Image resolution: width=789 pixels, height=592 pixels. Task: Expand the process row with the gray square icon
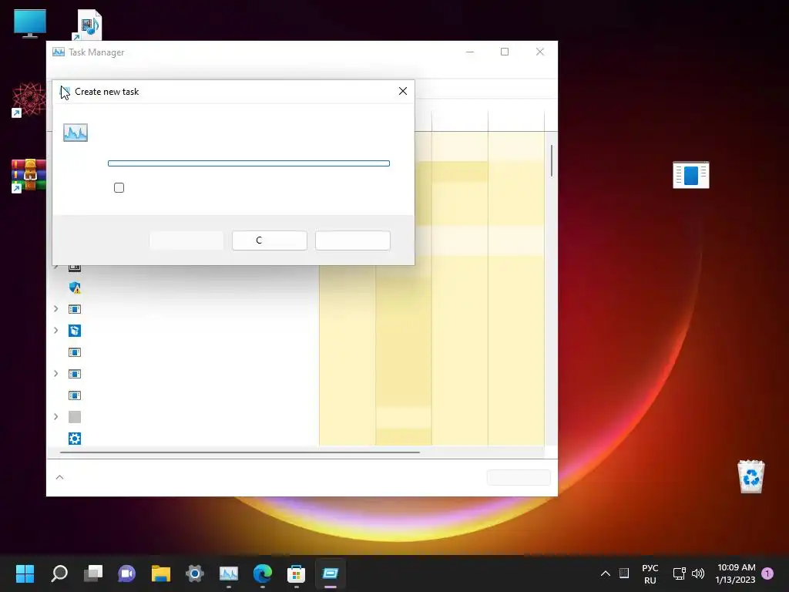55,416
